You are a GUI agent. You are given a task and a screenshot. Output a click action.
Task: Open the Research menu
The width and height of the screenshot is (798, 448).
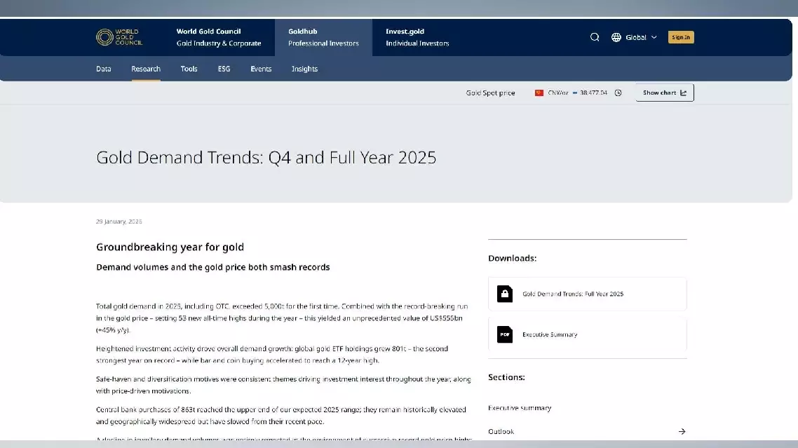(146, 69)
